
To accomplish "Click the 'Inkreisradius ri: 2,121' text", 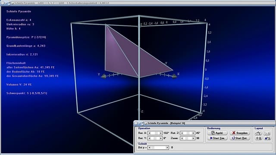I will (x=22, y=55).
